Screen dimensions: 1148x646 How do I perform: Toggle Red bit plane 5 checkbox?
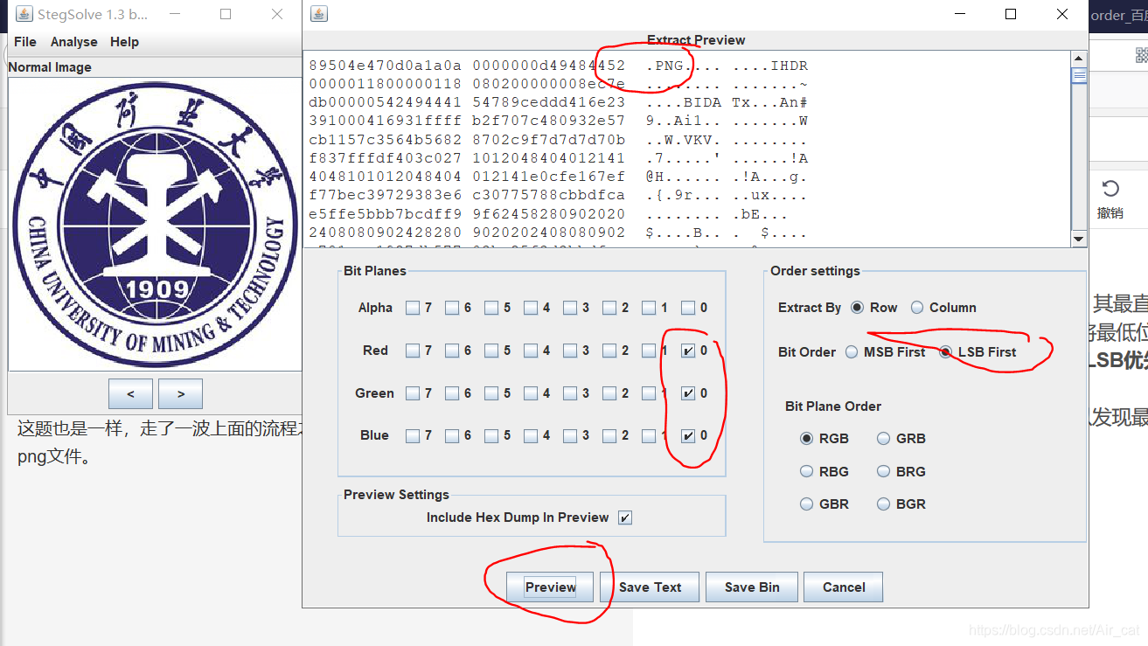491,351
